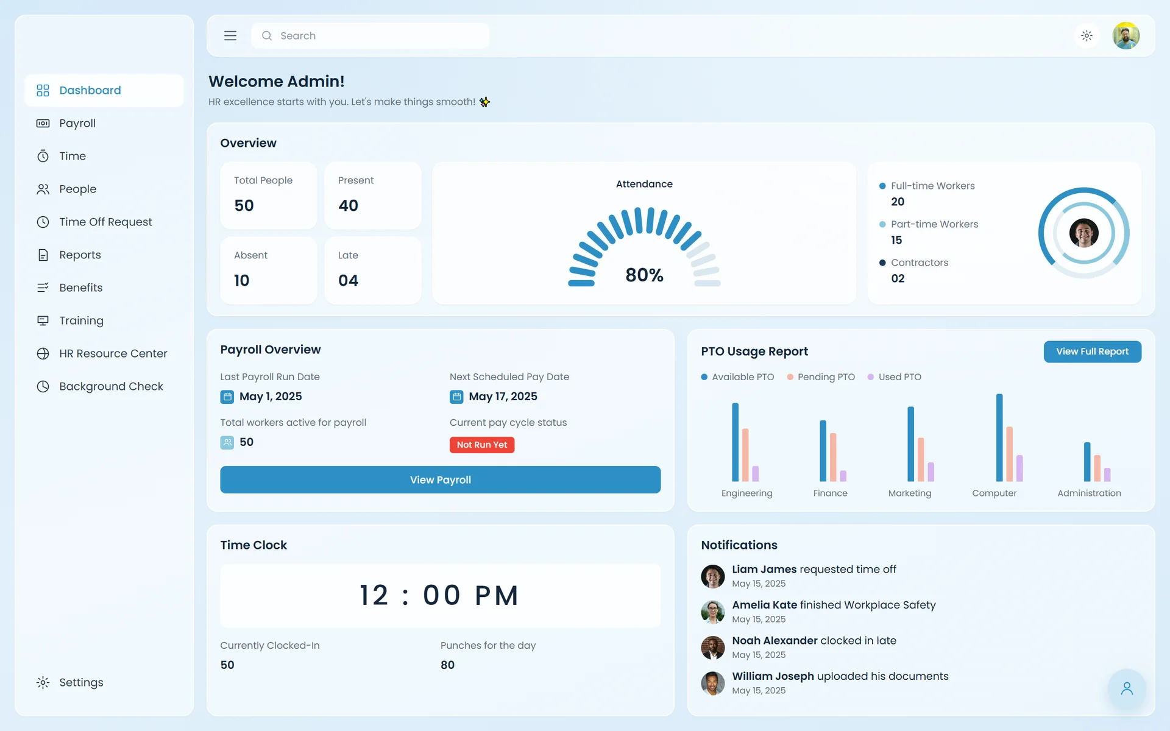Click Liam James's notification avatar
Screen dimensions: 1170x731
pyautogui.click(x=712, y=576)
